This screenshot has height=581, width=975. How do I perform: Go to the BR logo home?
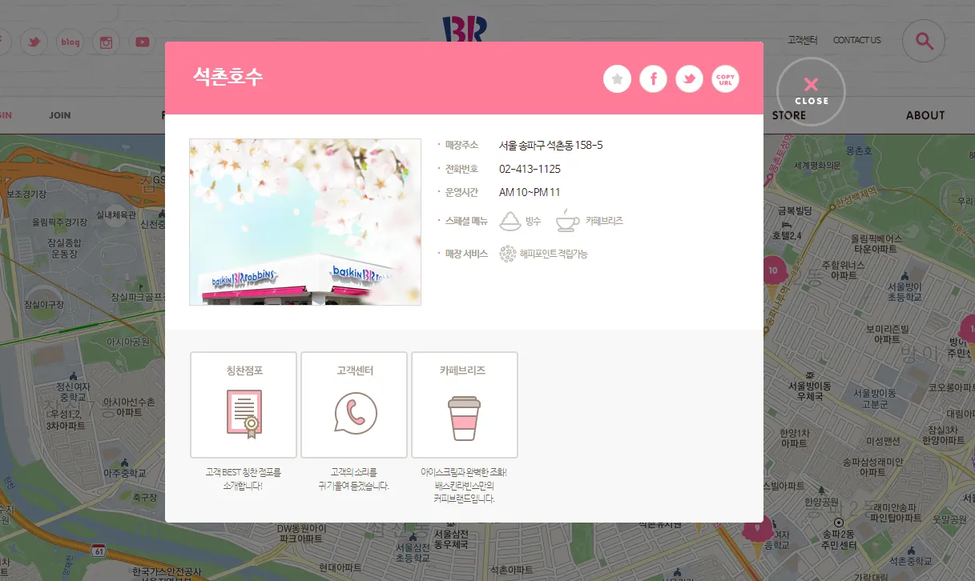click(464, 29)
